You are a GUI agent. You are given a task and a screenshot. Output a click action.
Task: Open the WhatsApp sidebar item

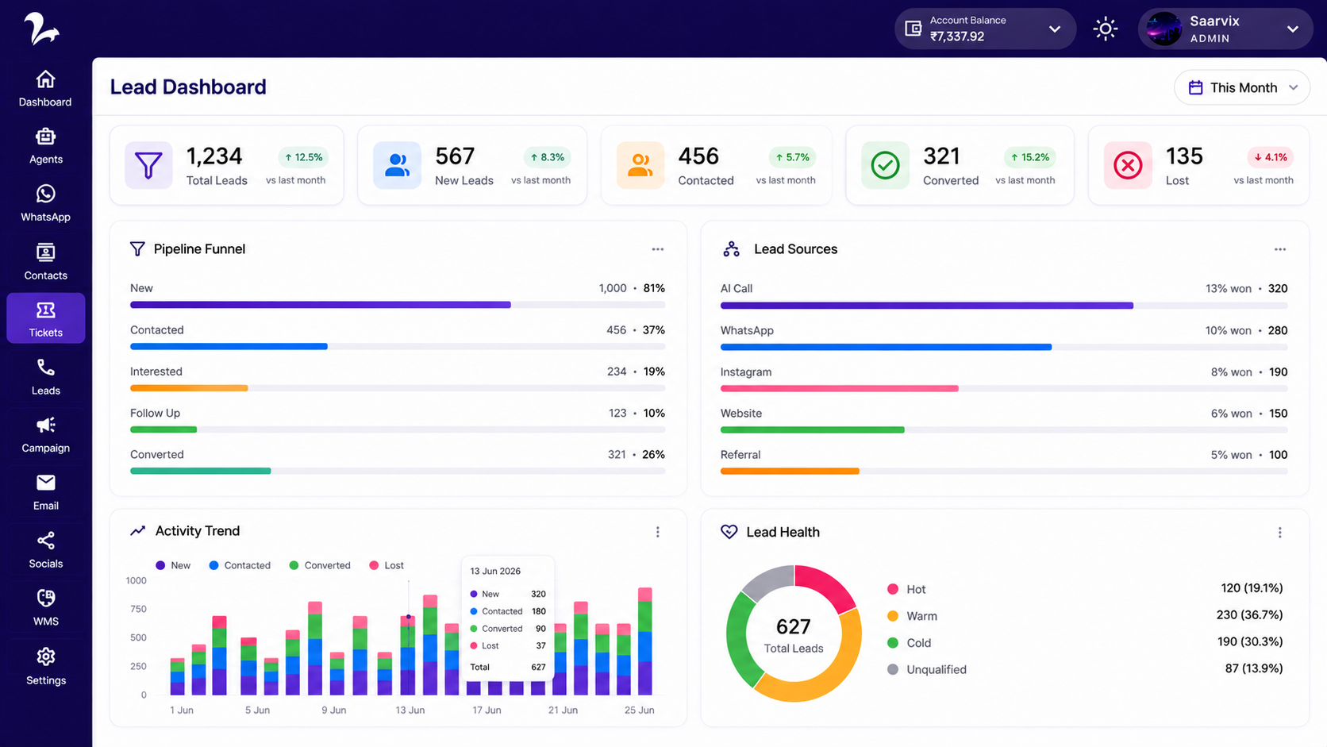(x=45, y=204)
